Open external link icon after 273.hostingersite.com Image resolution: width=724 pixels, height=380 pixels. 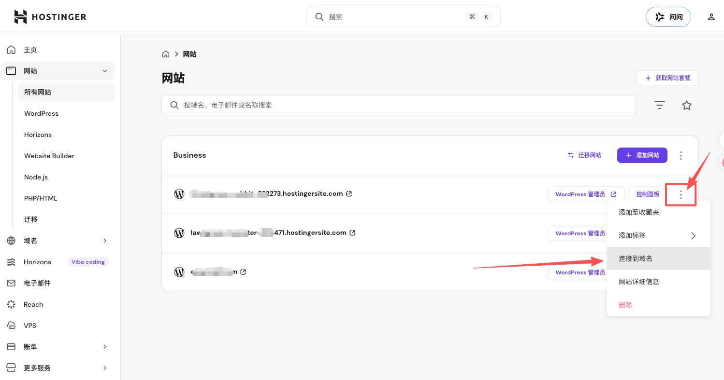349,194
